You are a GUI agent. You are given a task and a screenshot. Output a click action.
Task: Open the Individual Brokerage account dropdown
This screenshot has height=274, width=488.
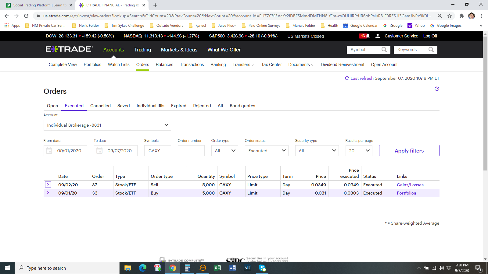[107, 125]
